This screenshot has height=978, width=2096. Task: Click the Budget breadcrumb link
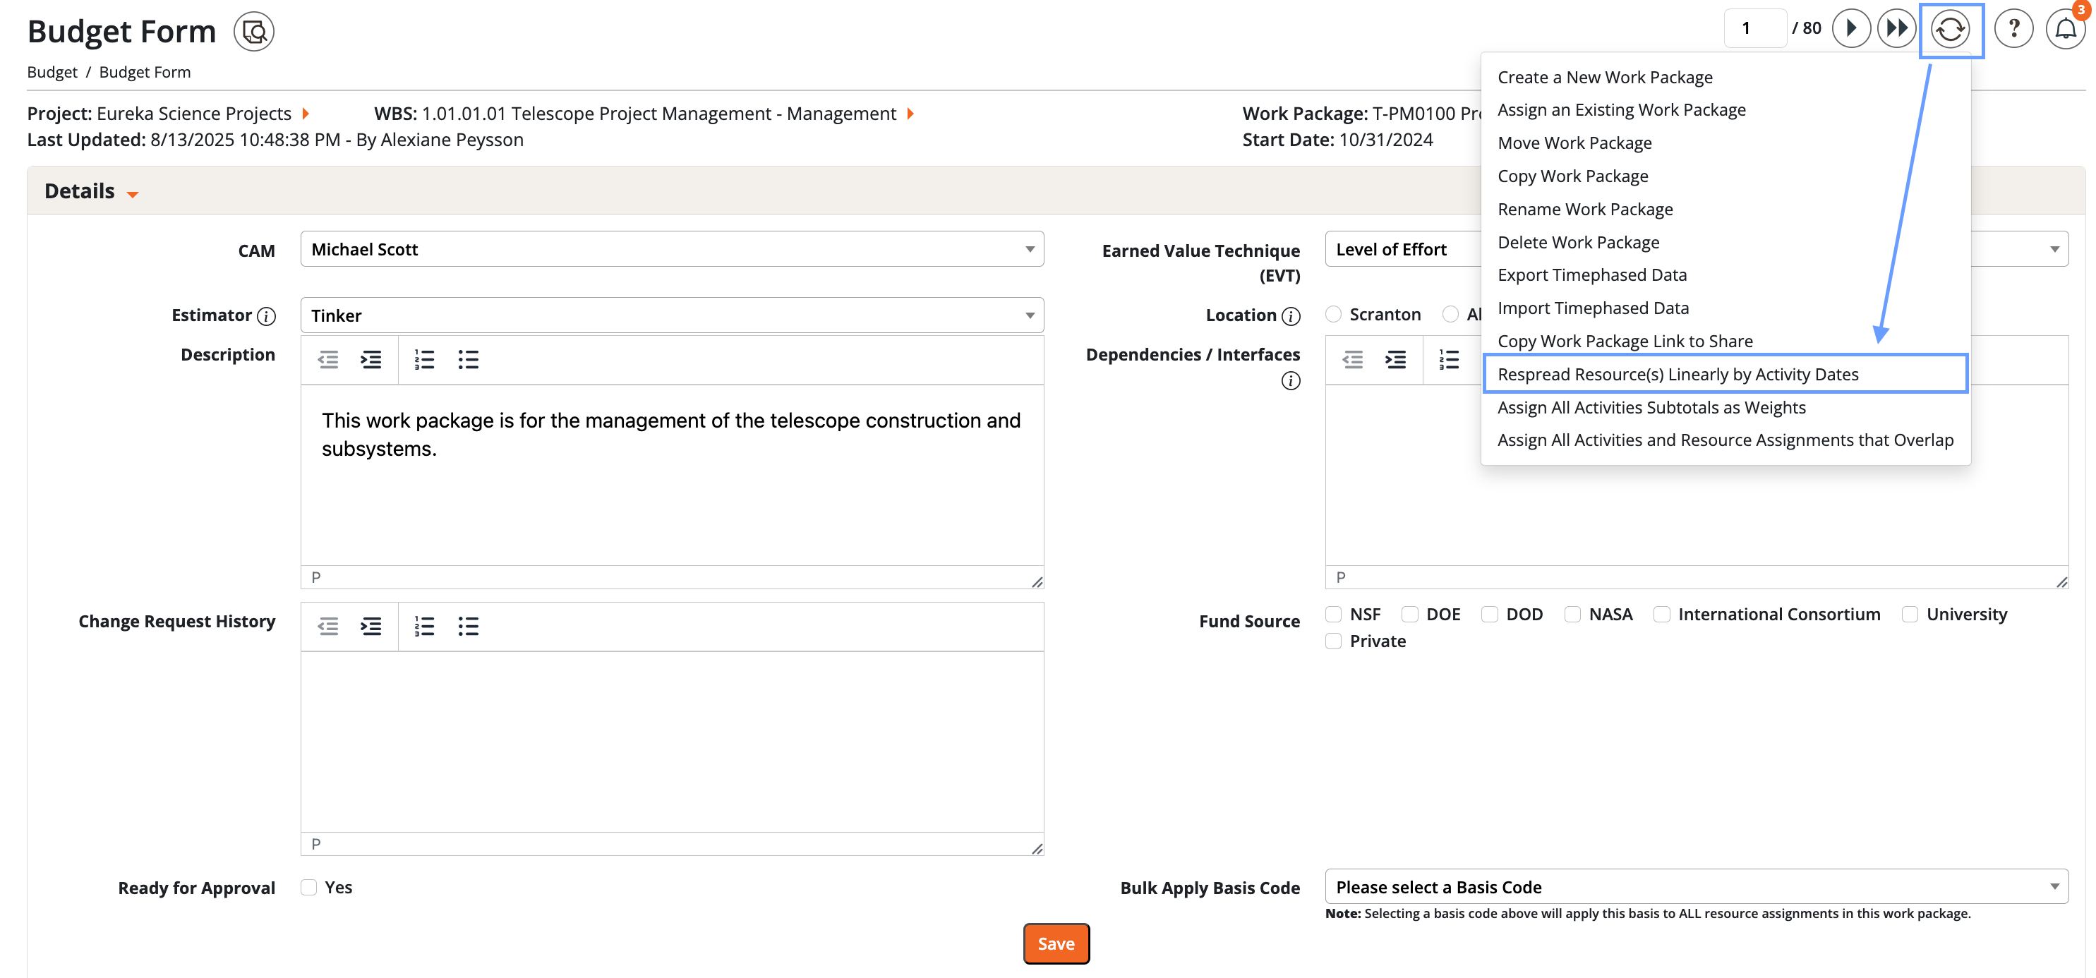(x=52, y=71)
